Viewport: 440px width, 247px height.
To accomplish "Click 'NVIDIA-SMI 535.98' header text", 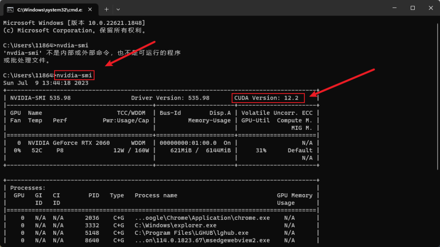I will 40,98.
